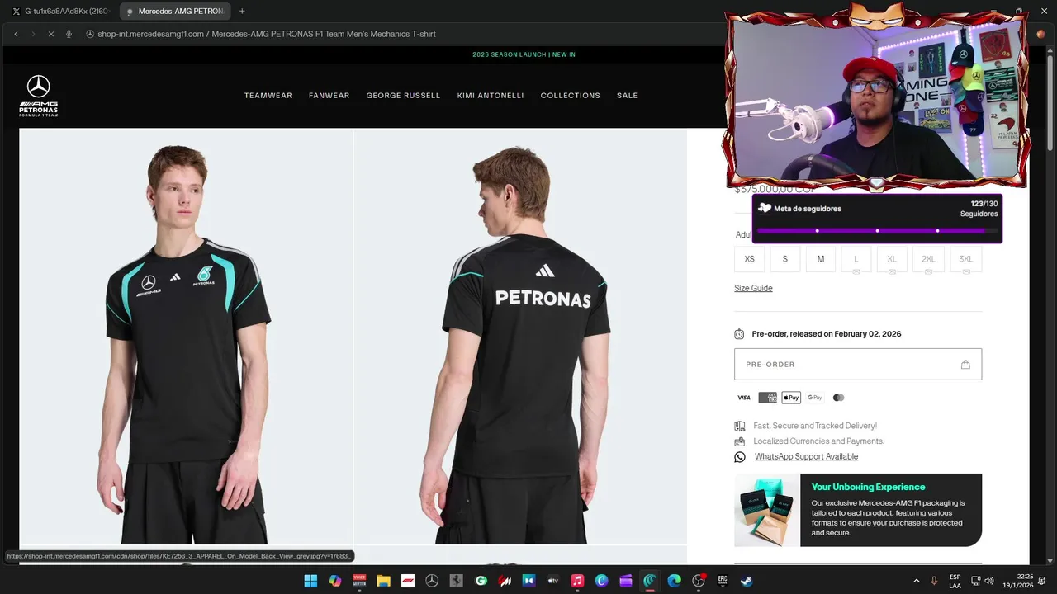Click Your Unboxing Experience packaging image
Image resolution: width=1057 pixels, height=594 pixels.
click(767, 510)
